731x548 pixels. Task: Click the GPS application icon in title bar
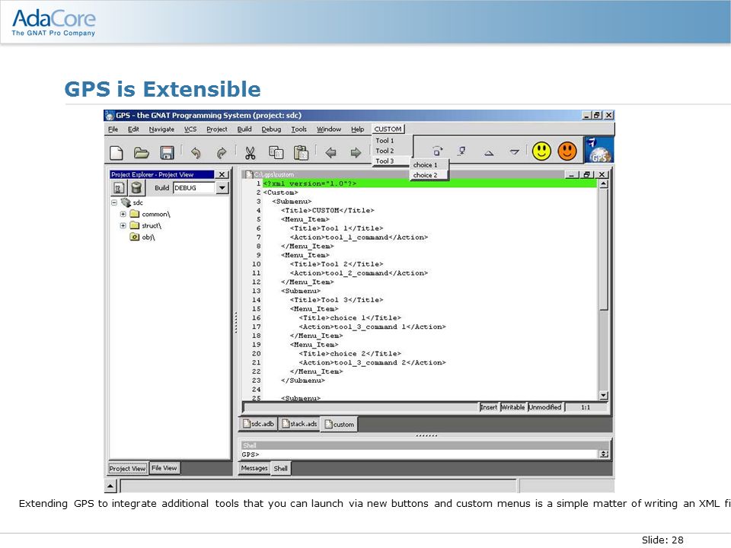pyautogui.click(x=110, y=115)
